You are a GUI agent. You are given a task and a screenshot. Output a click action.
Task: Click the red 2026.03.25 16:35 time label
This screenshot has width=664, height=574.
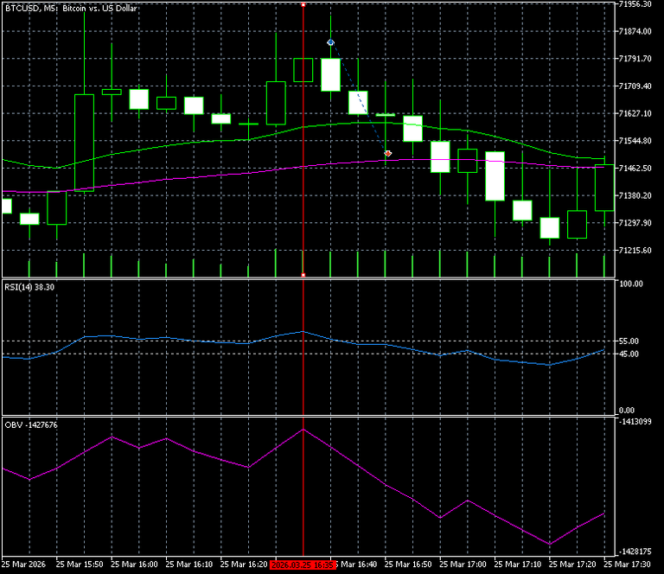pyautogui.click(x=303, y=564)
